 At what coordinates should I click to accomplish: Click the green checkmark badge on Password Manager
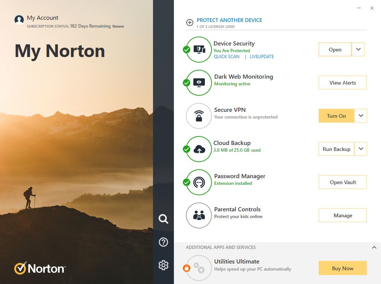pyautogui.click(x=187, y=182)
